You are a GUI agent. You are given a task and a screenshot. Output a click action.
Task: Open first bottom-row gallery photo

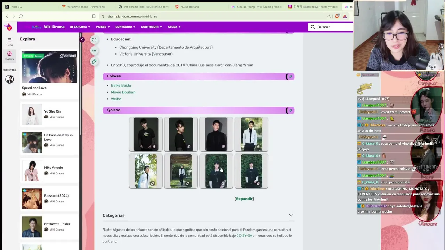[x=146, y=171]
